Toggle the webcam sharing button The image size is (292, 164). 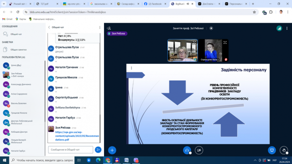coord(199,150)
